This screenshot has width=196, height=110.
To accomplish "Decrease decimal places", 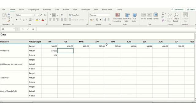I will point(108,20).
